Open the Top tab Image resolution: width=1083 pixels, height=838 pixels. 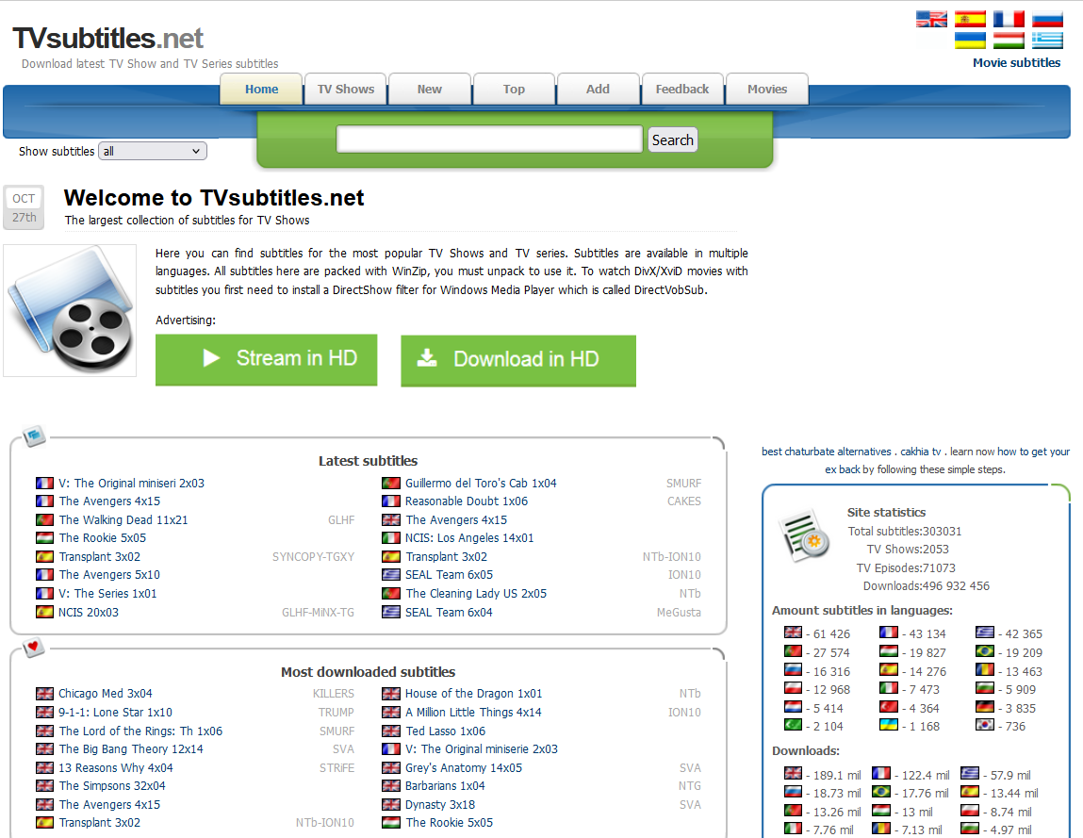coord(514,90)
